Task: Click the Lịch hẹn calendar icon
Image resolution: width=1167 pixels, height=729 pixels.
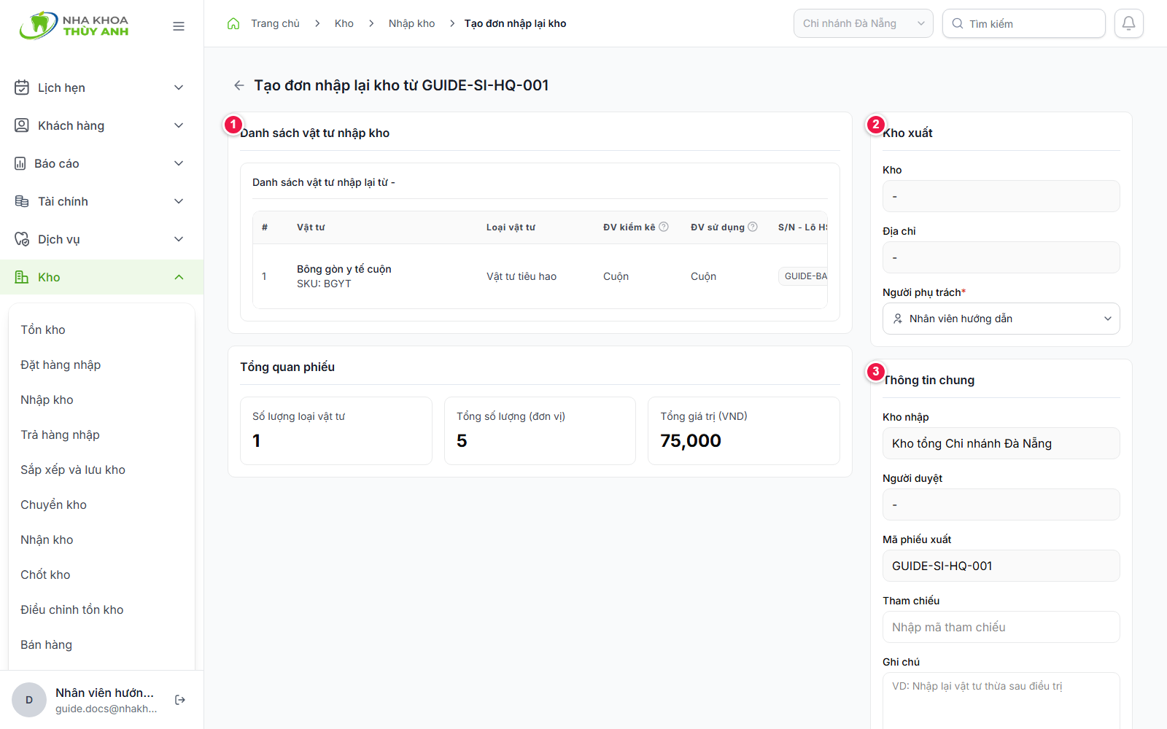Action: coord(22,87)
